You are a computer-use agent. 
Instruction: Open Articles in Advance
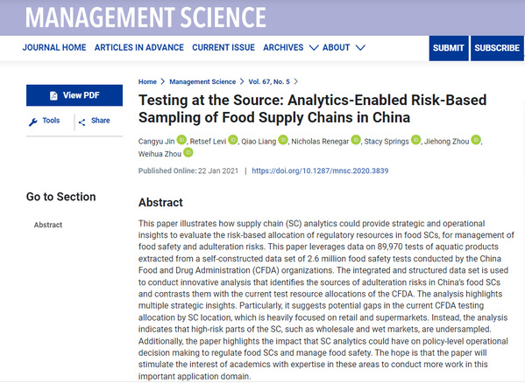[x=139, y=47]
